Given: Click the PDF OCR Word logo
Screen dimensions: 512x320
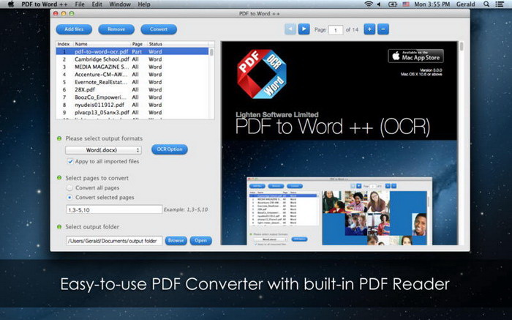Looking at the screenshot, I should coord(262,74).
